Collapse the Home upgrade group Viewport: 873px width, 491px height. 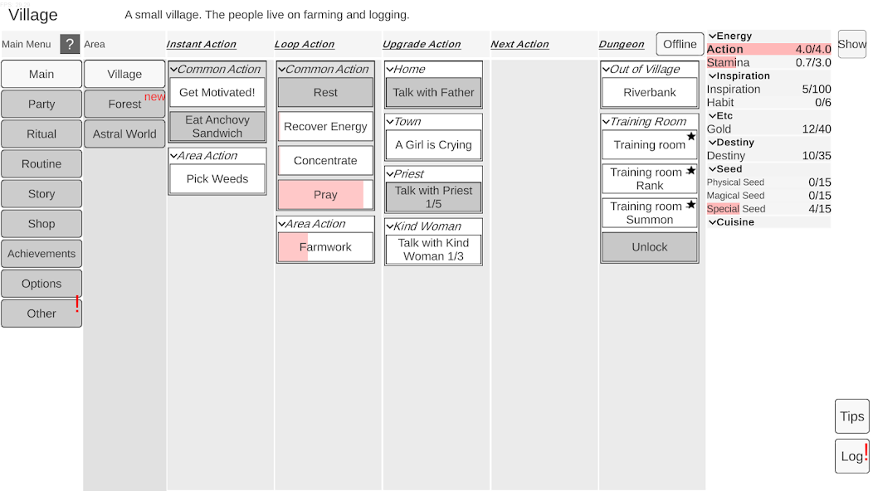coord(389,70)
